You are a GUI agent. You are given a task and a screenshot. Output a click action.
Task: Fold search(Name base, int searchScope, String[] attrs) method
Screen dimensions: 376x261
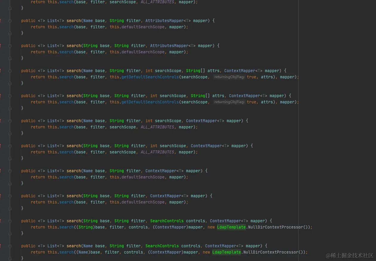[10, 71]
